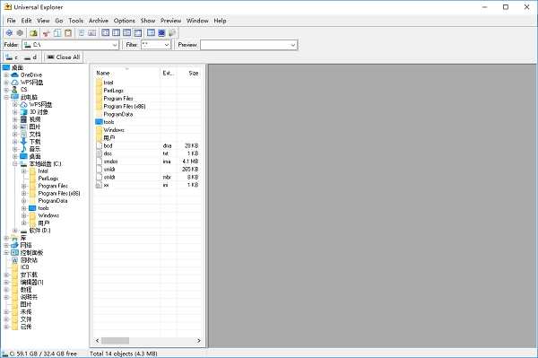
Task: Click the Paste clipboard icon
Action: tap(68, 33)
